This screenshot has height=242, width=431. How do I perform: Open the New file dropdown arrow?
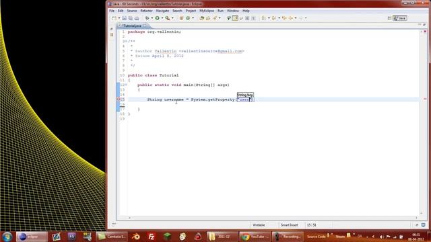click(x=119, y=18)
